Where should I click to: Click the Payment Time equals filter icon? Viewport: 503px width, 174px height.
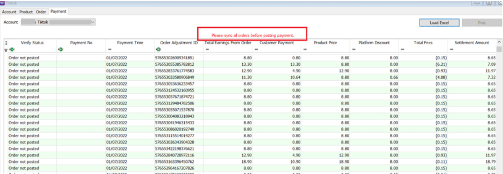point(109,49)
